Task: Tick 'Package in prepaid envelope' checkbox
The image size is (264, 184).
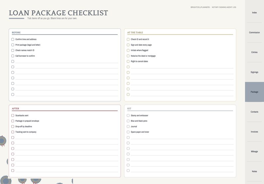Action: [x=13, y=121]
